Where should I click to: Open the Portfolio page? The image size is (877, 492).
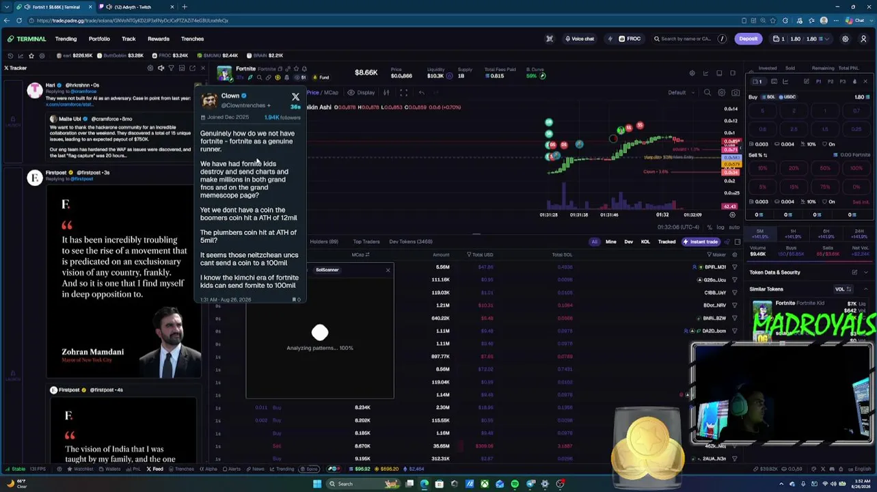(99, 39)
